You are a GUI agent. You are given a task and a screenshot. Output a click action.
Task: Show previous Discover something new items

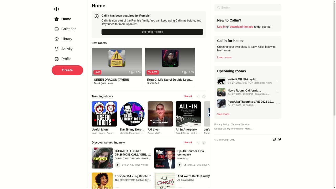(x=198, y=143)
